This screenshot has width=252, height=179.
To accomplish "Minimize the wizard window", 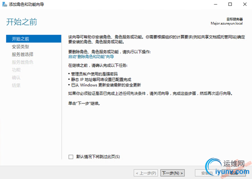I will [216, 5].
